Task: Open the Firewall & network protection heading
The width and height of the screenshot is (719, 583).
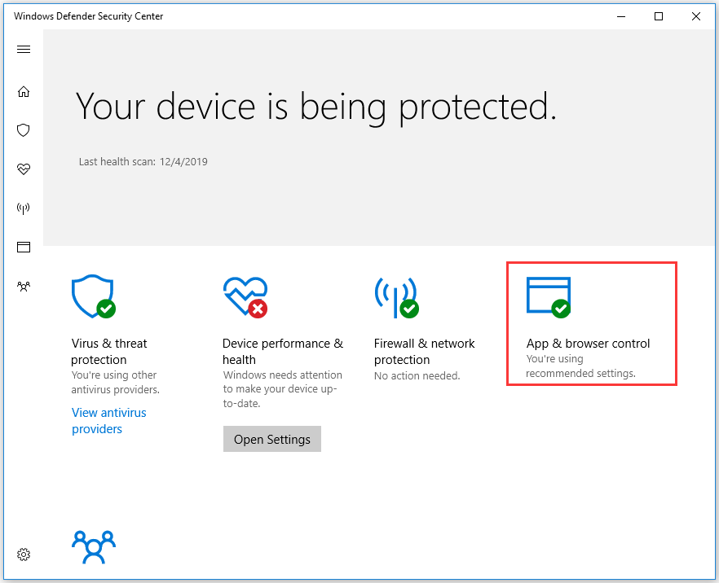Action: [424, 352]
